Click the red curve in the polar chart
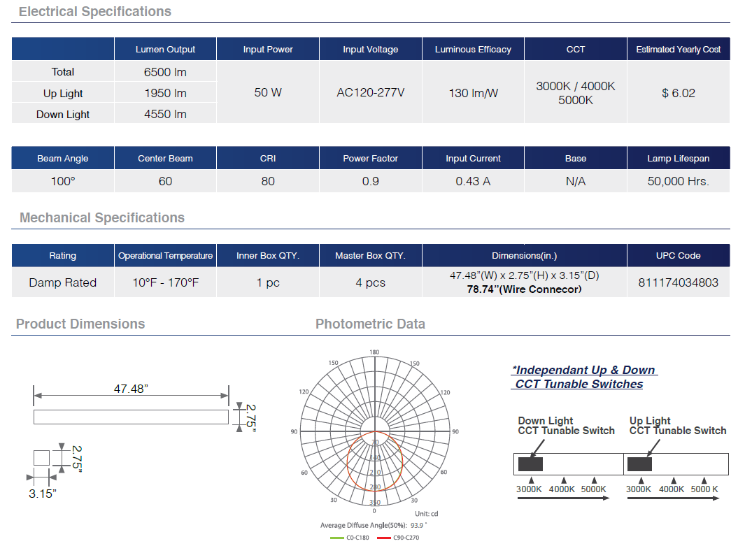This screenshot has height=546, width=745. pyautogui.click(x=348, y=461)
